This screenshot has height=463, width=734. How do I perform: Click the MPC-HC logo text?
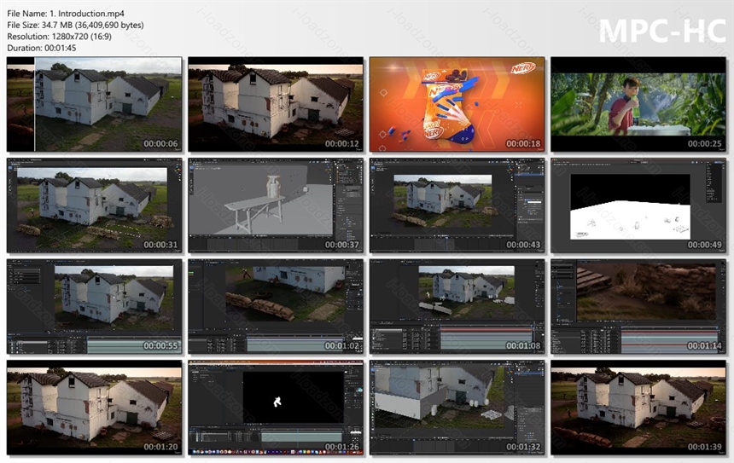pos(662,31)
